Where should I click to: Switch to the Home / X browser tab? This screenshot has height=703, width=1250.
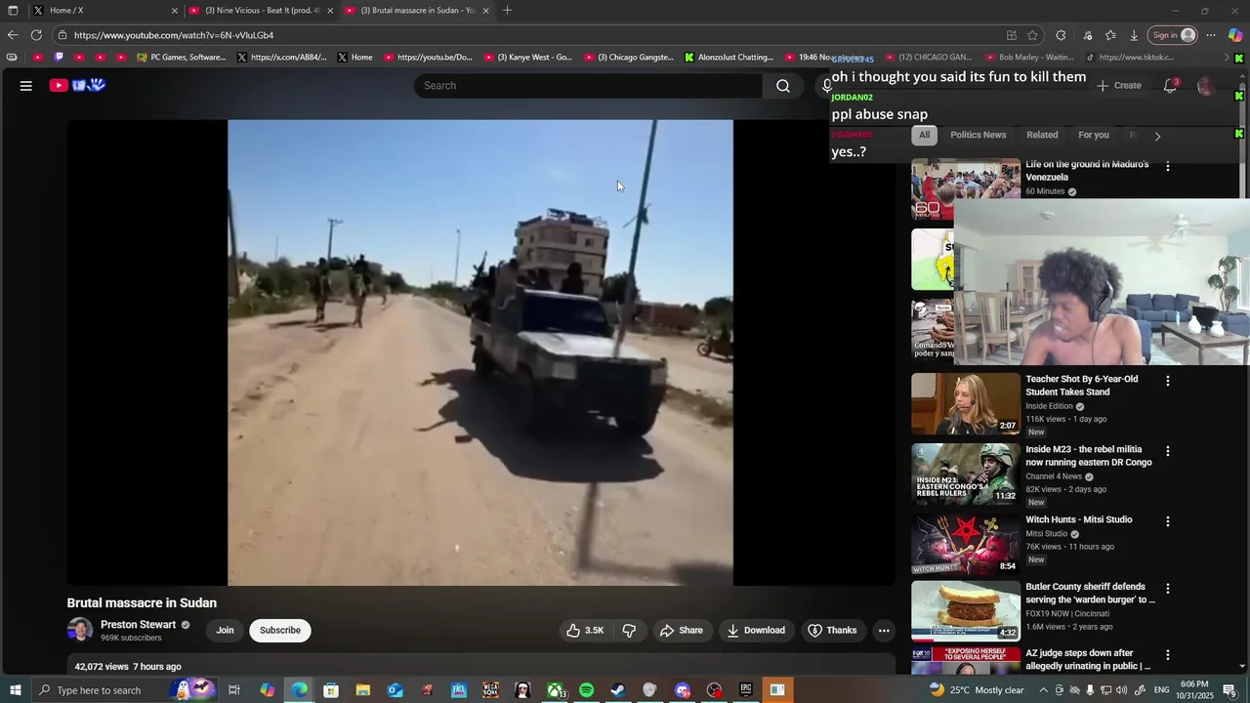(x=105, y=11)
